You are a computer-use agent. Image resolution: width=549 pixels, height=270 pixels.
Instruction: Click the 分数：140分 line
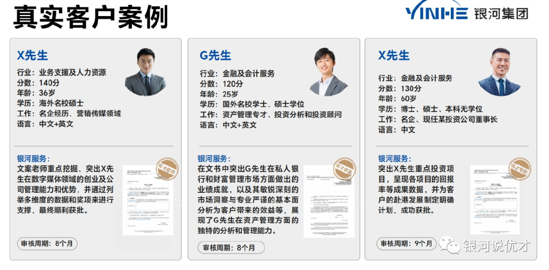tap(38, 83)
